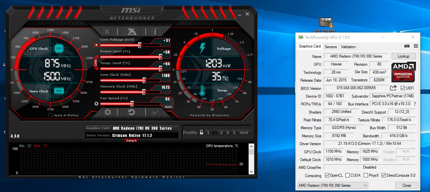Click the Power Limit slider handle
Image resolution: width=430 pixels, height=192 pixels.
pyautogui.click(x=161, y=57)
